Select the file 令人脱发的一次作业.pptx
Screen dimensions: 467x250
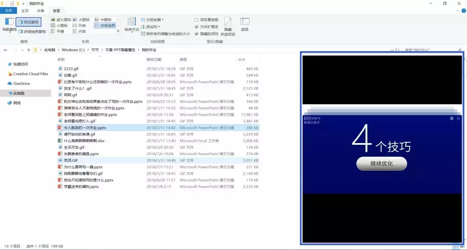[x=158, y=128]
